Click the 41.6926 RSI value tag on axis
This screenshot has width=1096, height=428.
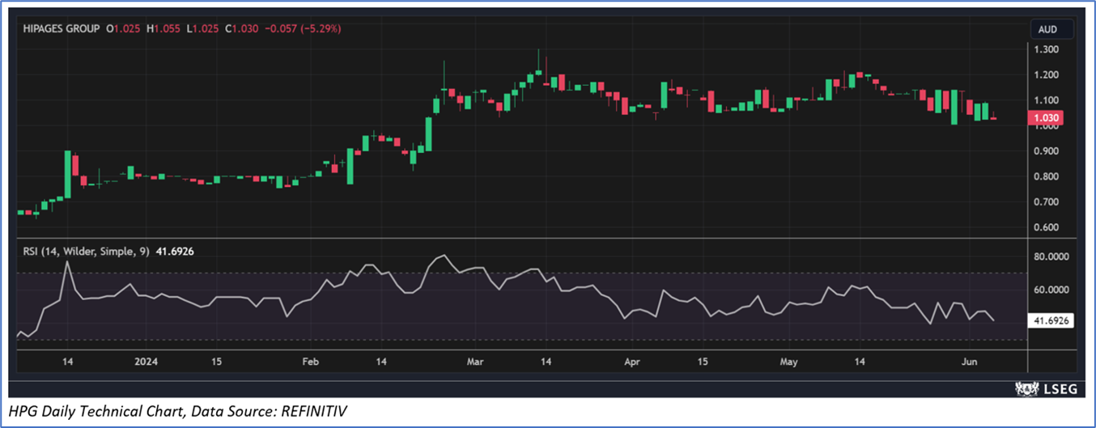[x=1051, y=321]
